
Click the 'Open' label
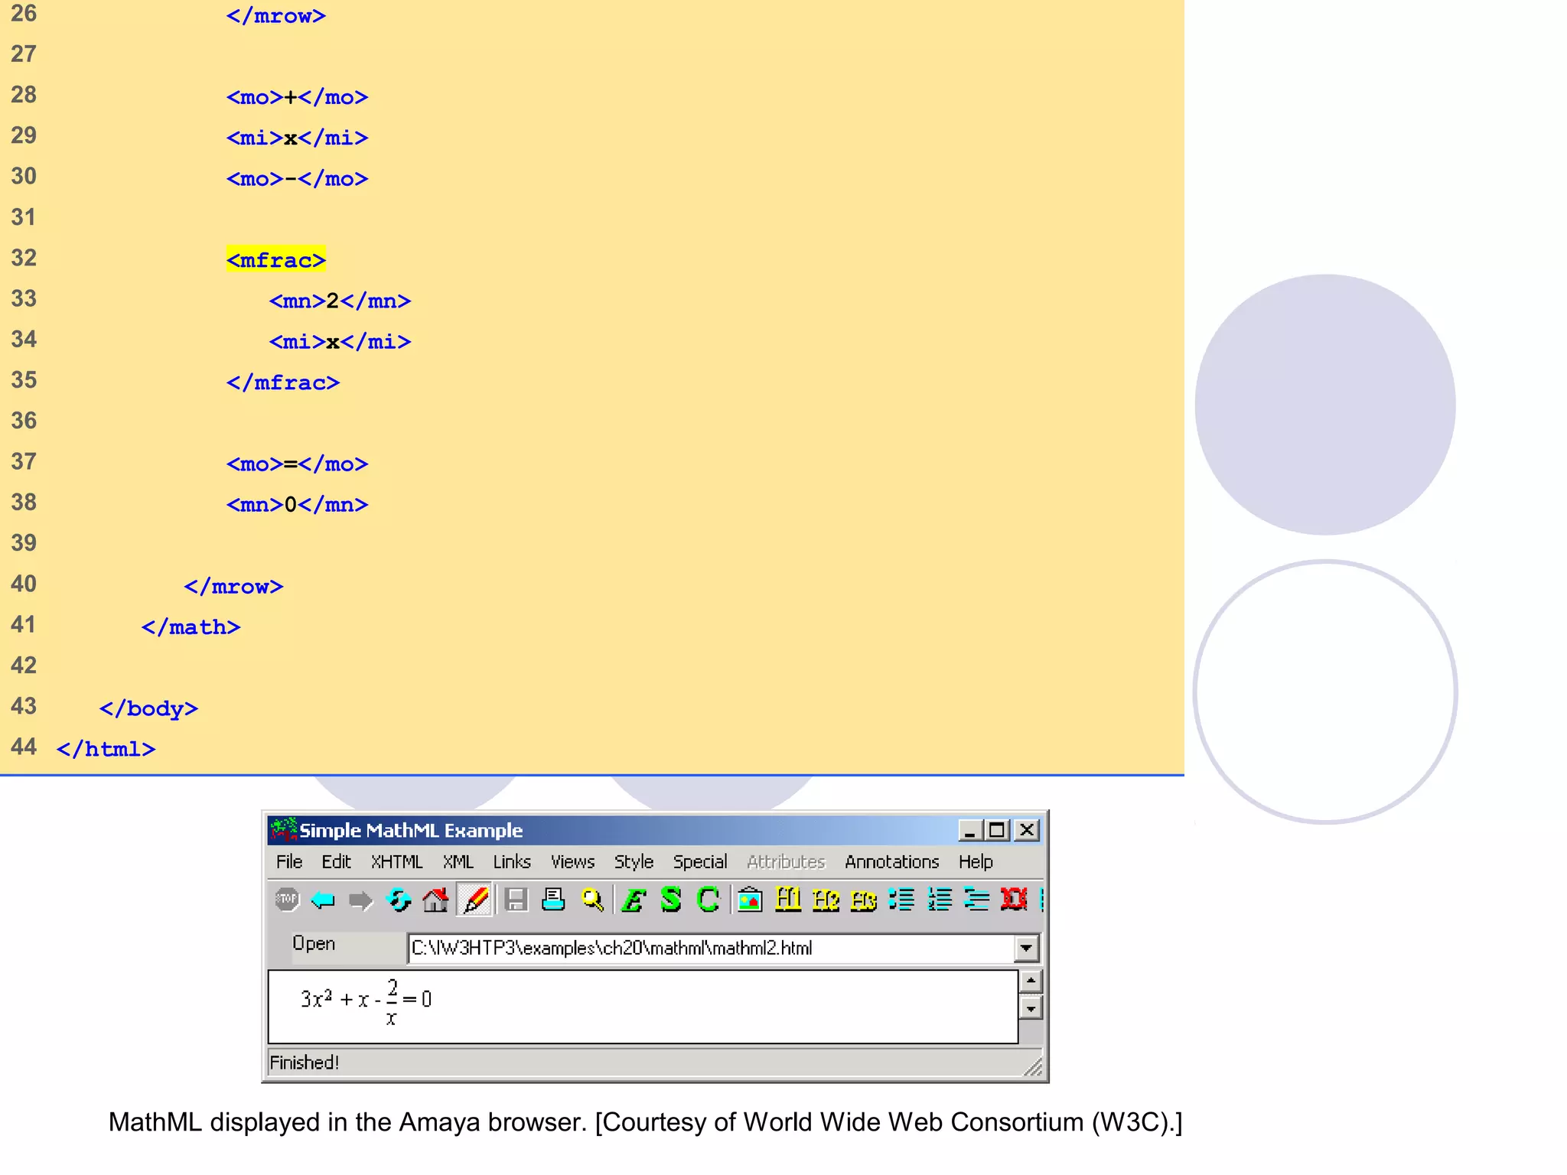(314, 944)
